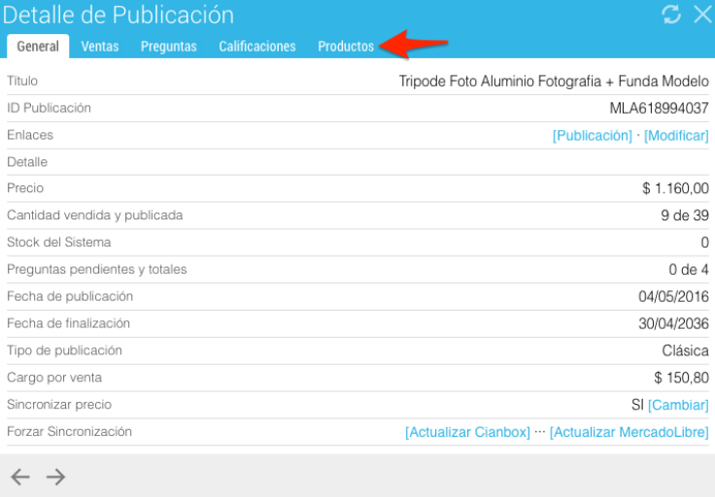This screenshot has height=497, width=715.
Task: Click the SI value next to Cambiar
Action: pyautogui.click(x=637, y=405)
